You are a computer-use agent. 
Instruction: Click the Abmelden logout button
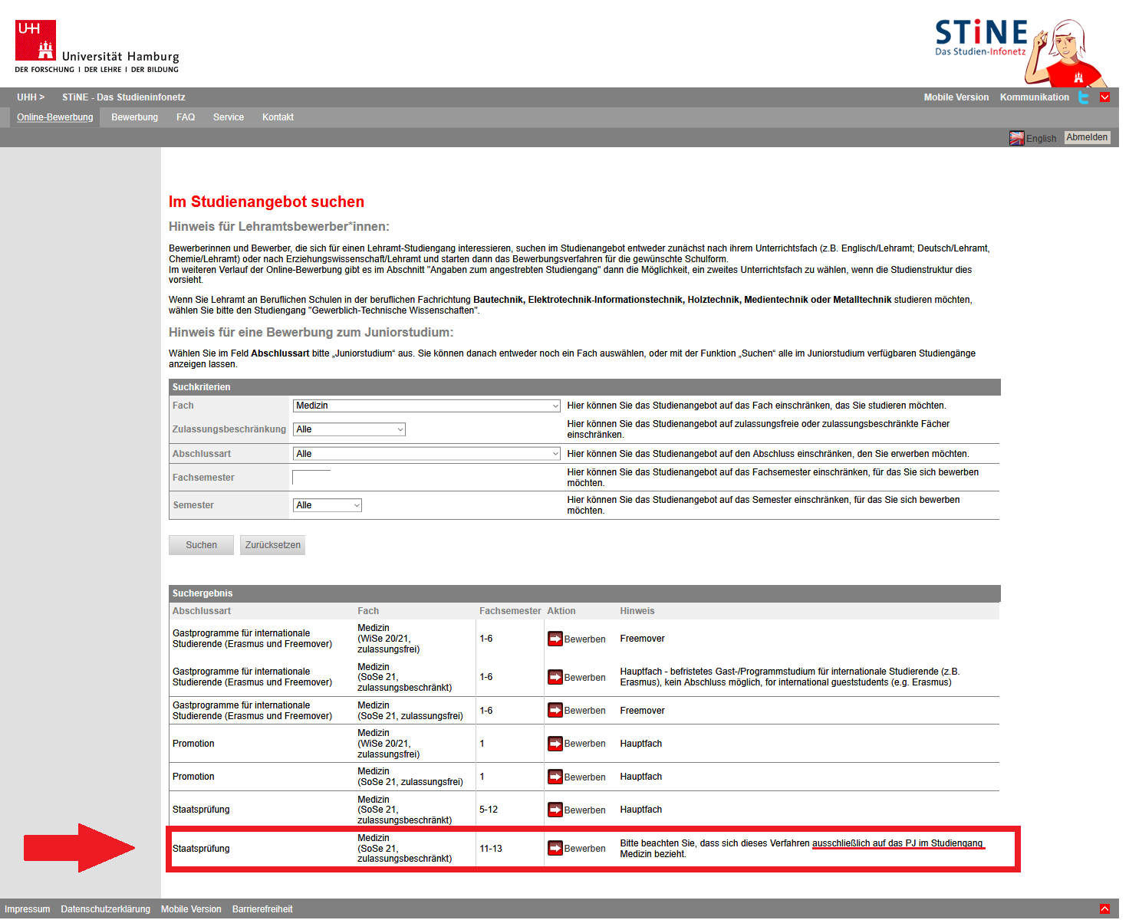tap(1087, 138)
